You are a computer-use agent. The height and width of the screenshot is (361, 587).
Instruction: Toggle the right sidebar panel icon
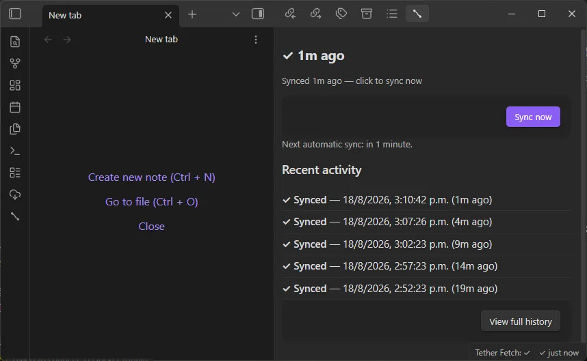(258, 14)
